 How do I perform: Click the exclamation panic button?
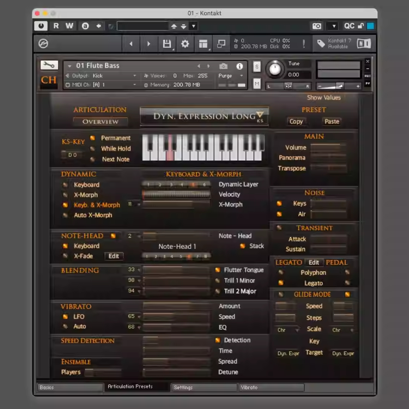pos(304,44)
